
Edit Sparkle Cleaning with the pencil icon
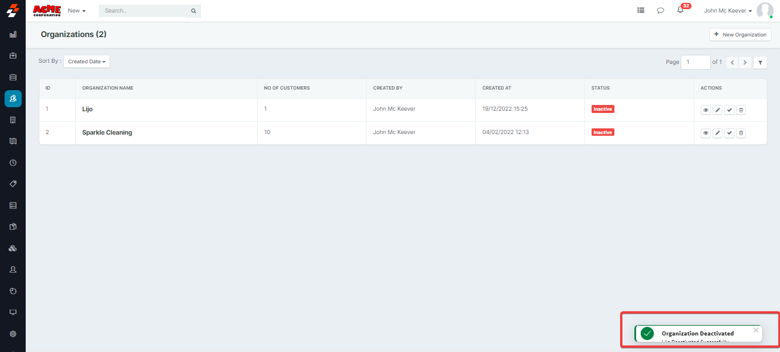click(x=717, y=133)
